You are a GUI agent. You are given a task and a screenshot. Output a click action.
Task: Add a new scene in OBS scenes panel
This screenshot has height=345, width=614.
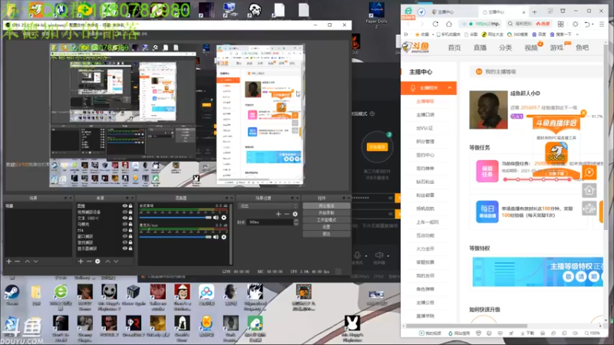[x=8, y=261]
